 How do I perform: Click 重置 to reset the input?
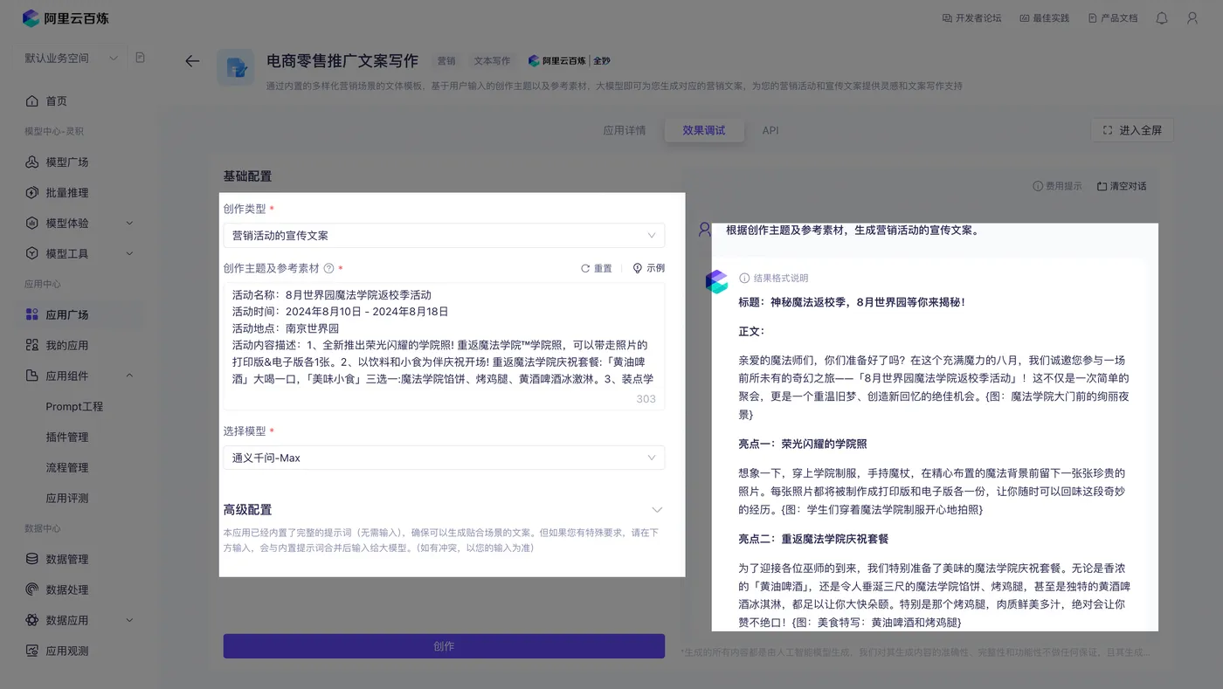tap(597, 269)
